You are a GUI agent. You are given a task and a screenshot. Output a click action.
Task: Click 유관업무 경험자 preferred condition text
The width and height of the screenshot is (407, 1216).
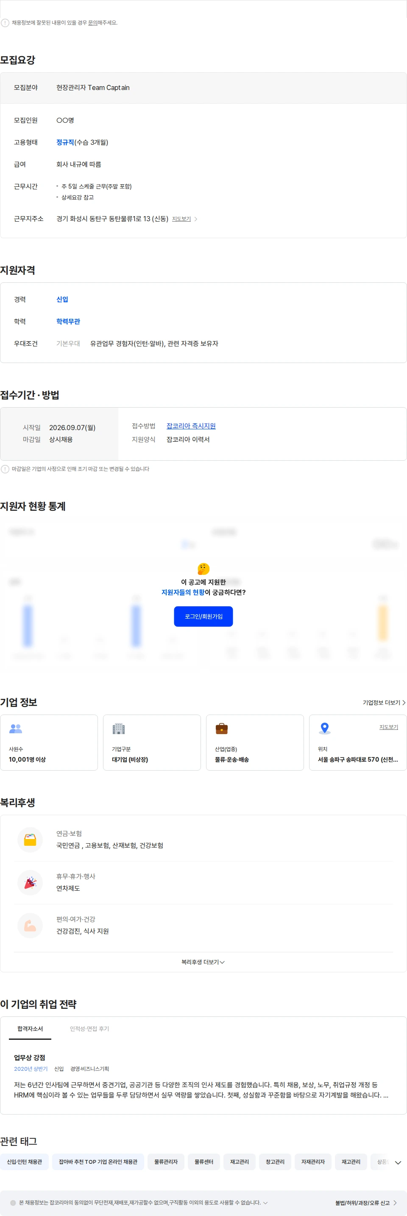coord(154,343)
